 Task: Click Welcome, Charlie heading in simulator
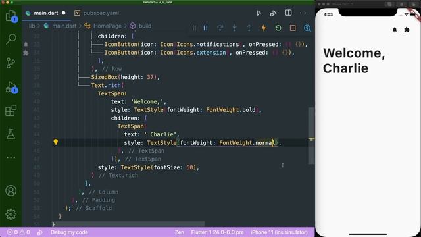(354, 61)
